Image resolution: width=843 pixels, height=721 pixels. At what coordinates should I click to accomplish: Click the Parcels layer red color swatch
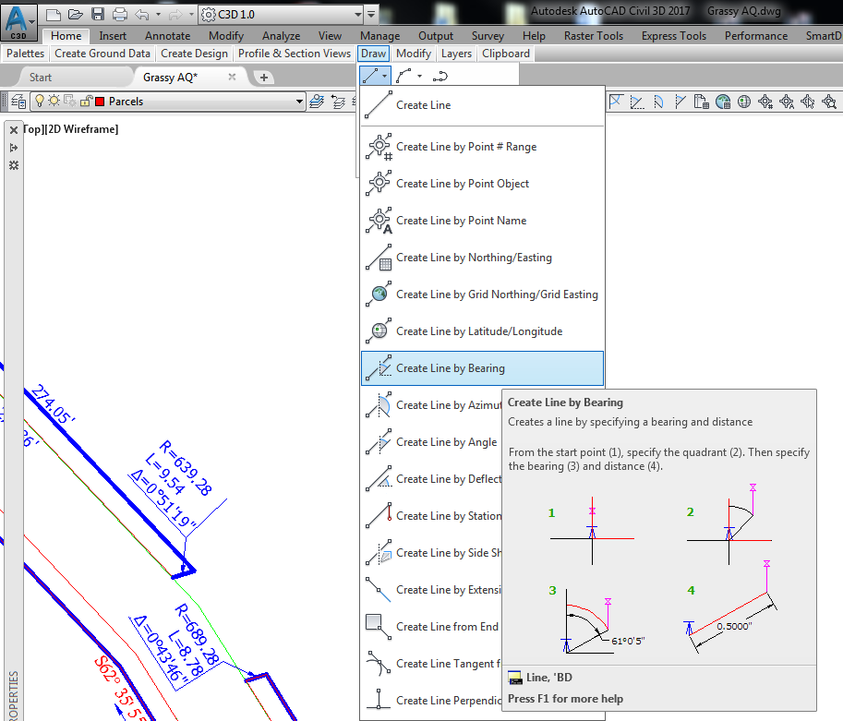pos(102,102)
